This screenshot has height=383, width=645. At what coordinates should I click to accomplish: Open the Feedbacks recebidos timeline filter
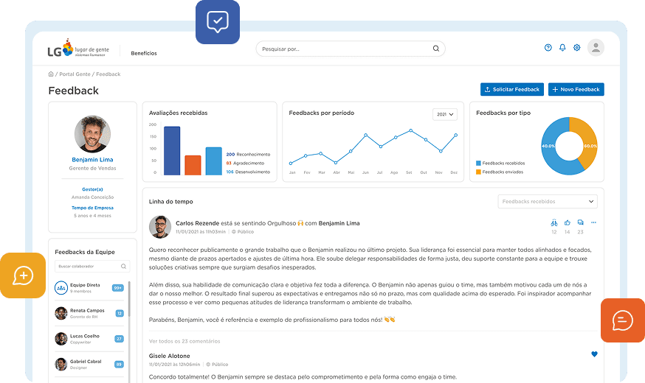pyautogui.click(x=548, y=201)
